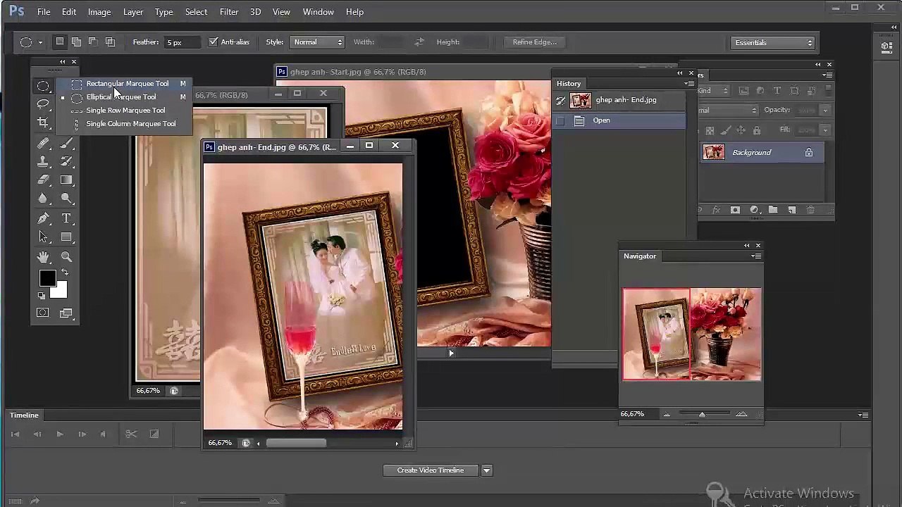This screenshot has height=507, width=902.
Task: Click the foreground color swatch
Action: (x=47, y=279)
